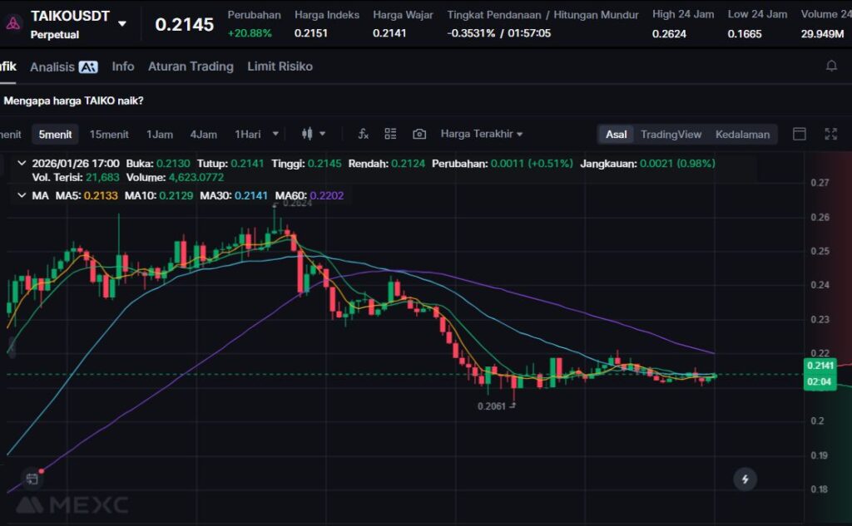The image size is (852, 526).
Task: Click the chart layout grid icon
Action: [x=390, y=134]
